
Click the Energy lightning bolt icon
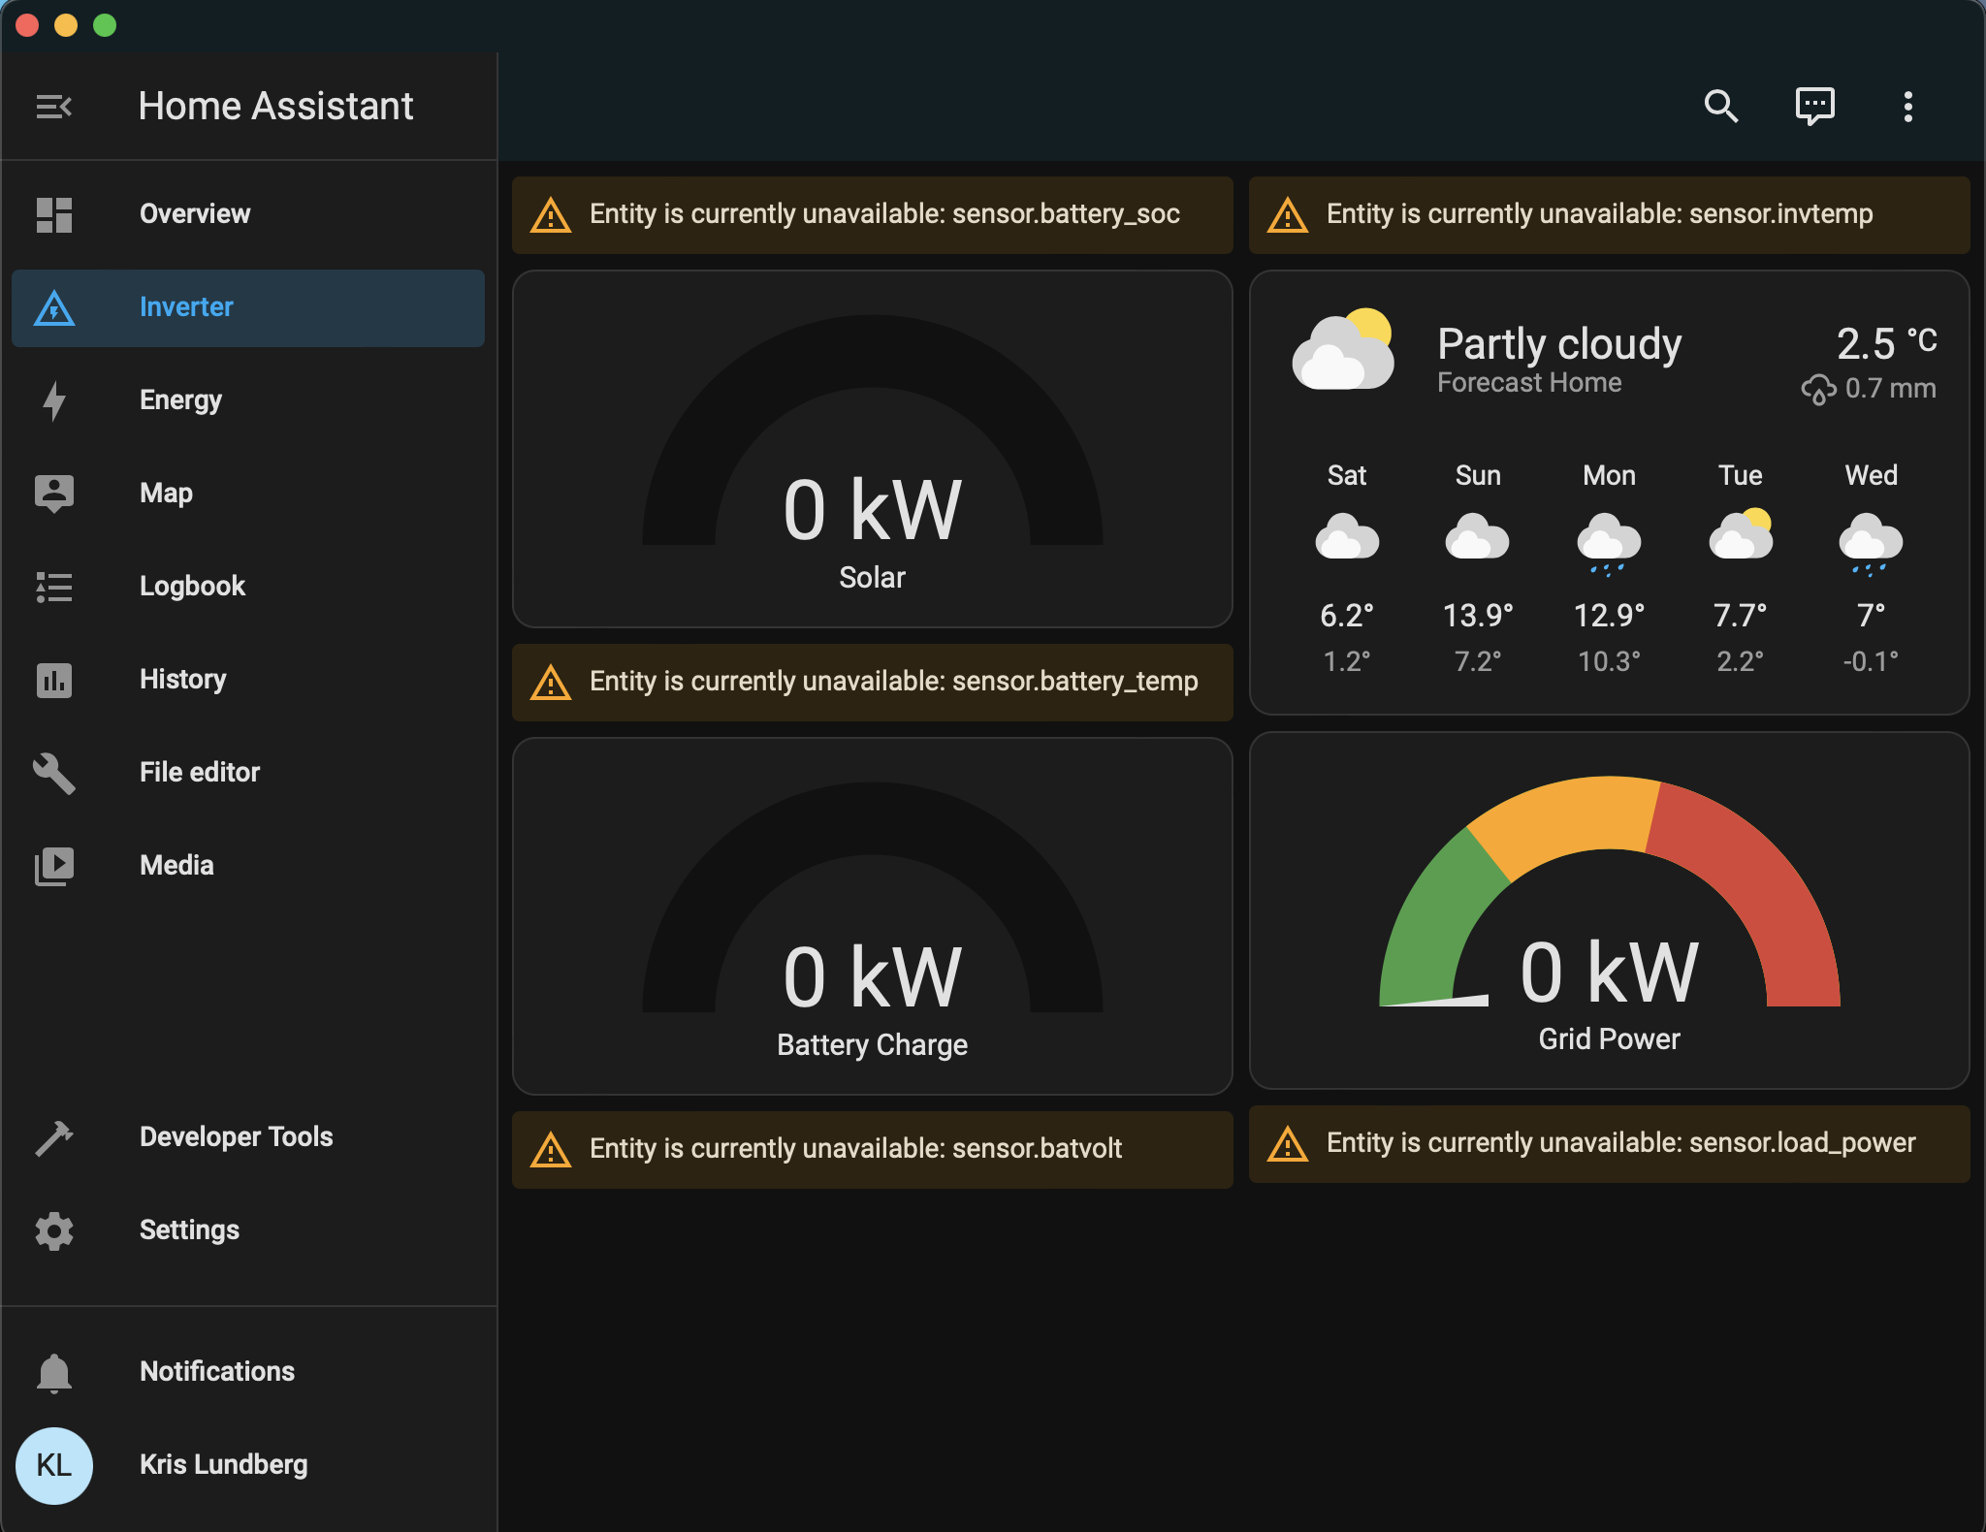(54, 400)
